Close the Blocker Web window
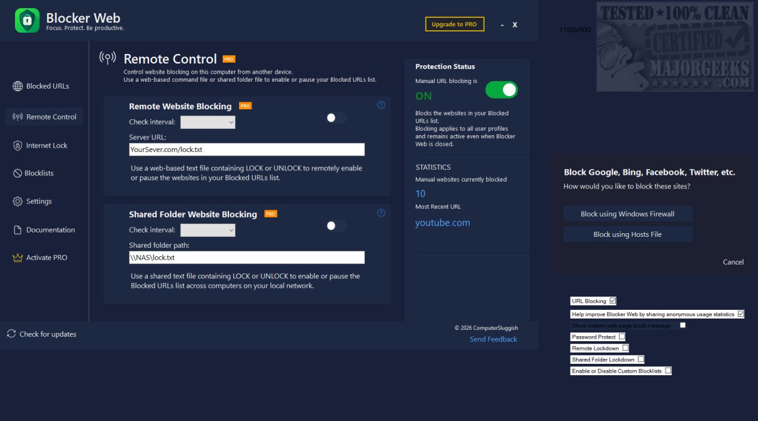The width and height of the screenshot is (758, 421). [x=515, y=25]
